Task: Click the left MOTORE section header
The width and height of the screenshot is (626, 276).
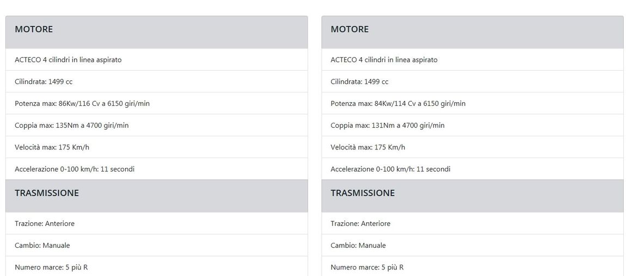Action: pos(157,32)
